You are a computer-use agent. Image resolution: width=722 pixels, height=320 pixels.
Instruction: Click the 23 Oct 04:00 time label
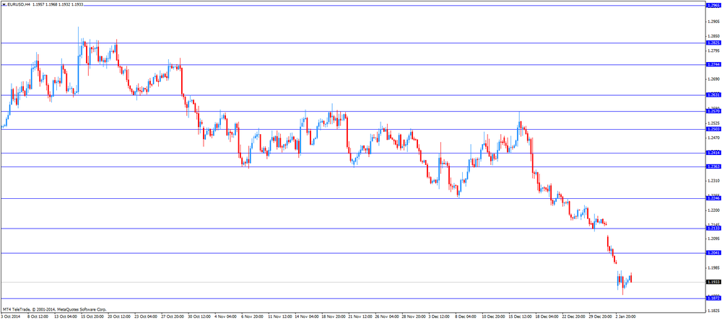click(146, 317)
